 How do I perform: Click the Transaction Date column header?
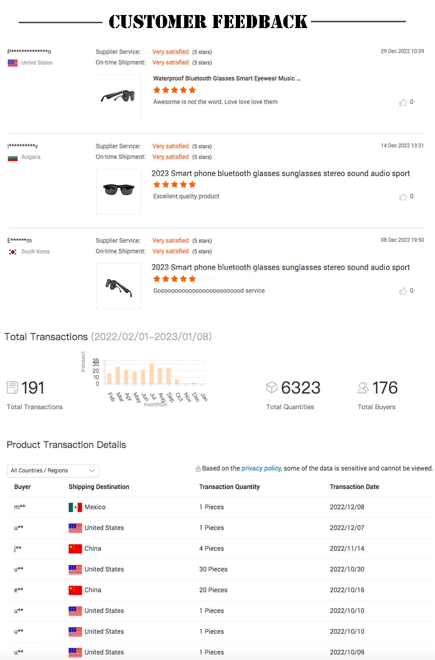354,487
